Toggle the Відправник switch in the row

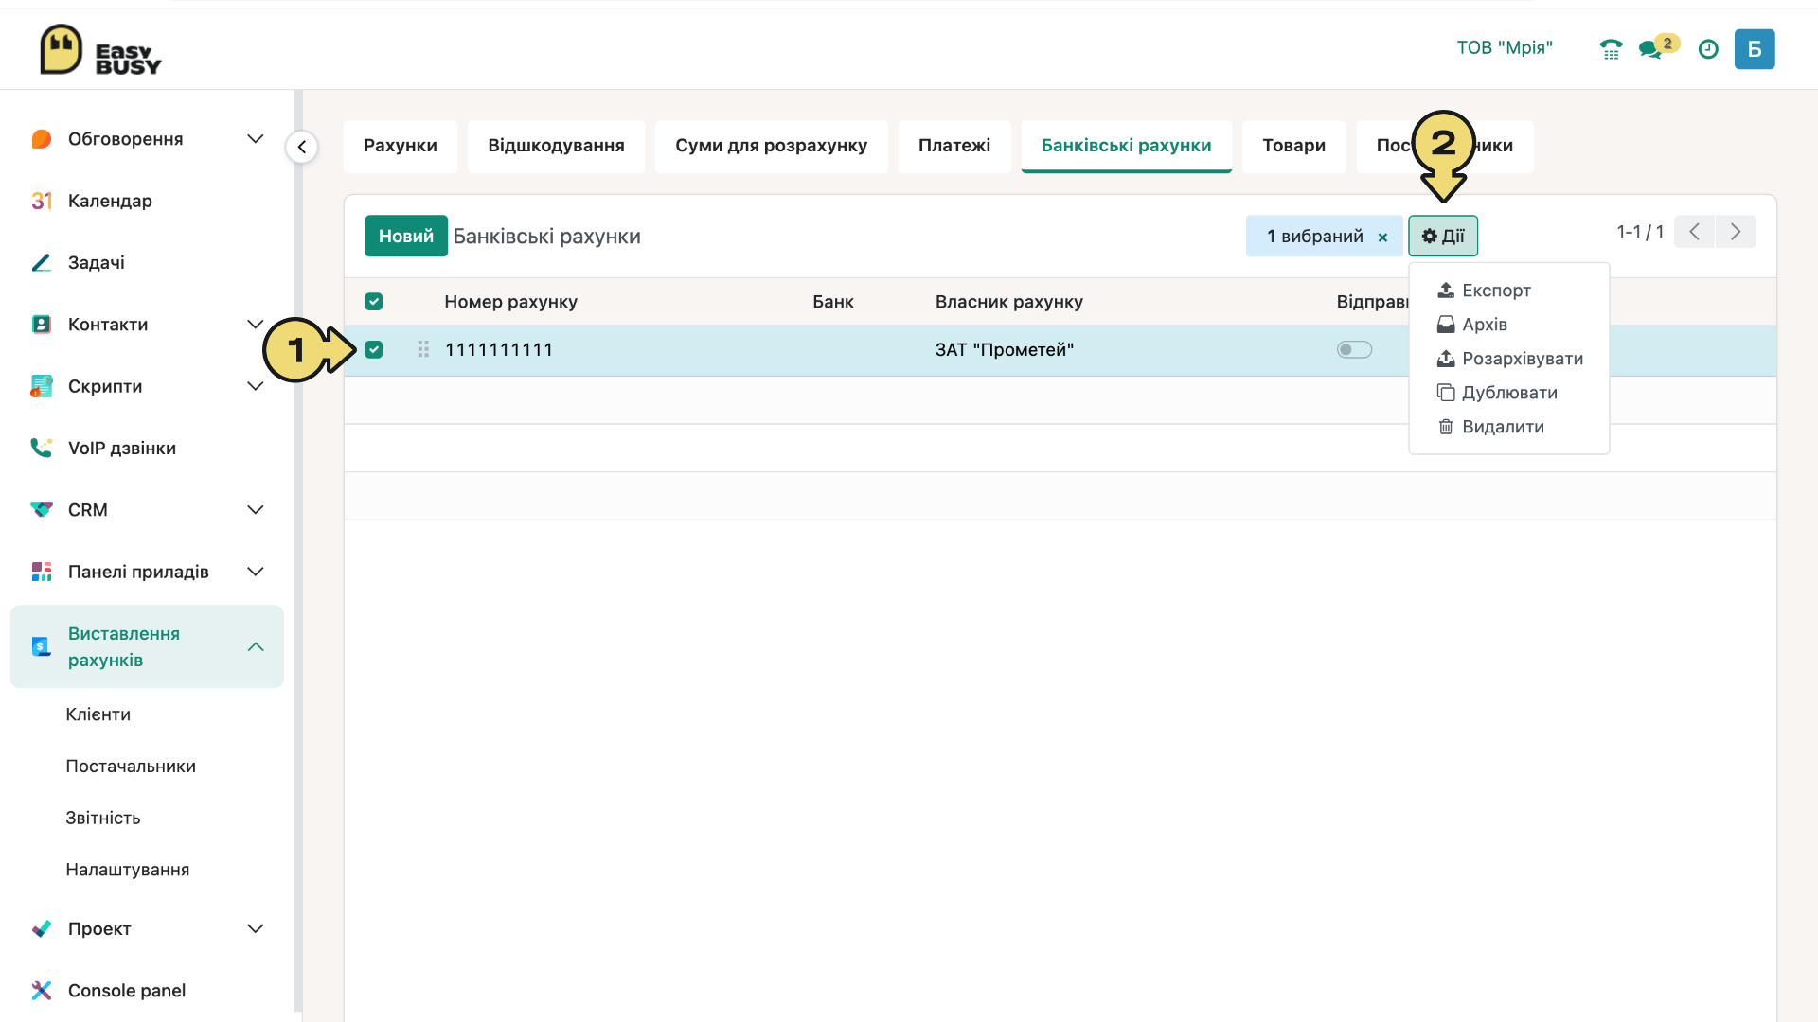1354,350
